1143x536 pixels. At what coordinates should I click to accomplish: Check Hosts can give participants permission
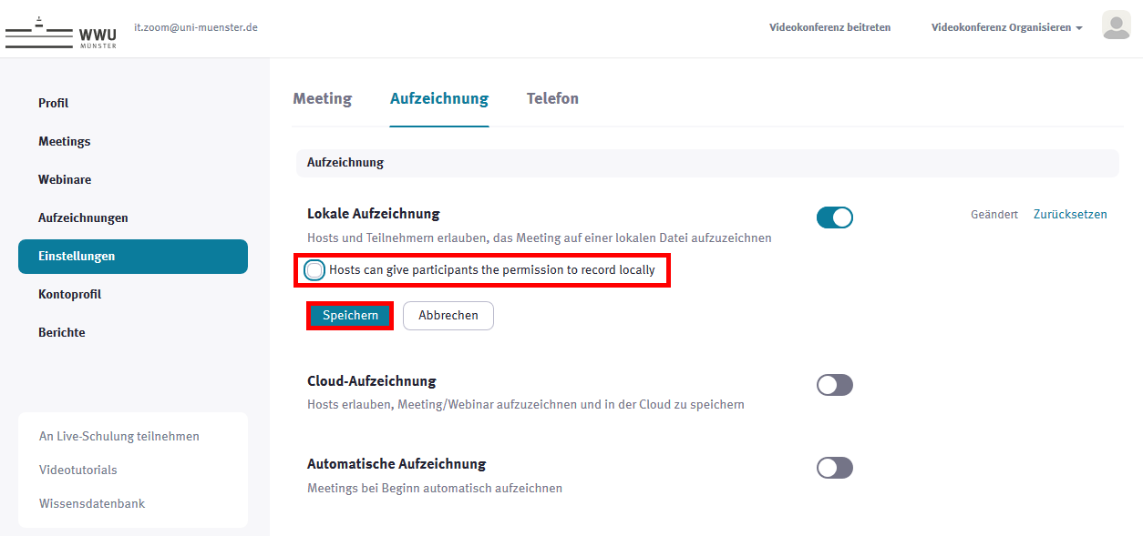click(315, 270)
